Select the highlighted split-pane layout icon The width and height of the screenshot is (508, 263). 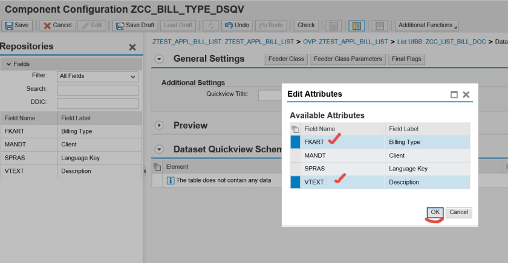356,25
